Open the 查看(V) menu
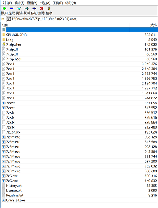Screen dimensions: 158x208 [x=32, y=3]
